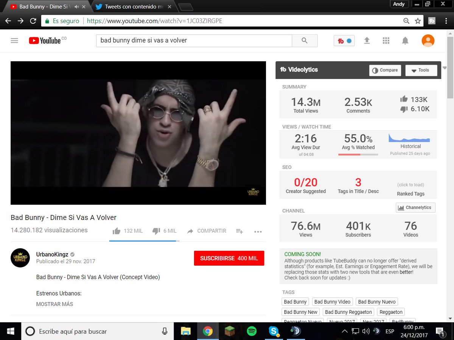
Task: Click the Bad Bunny New tag
Action: click(x=301, y=312)
